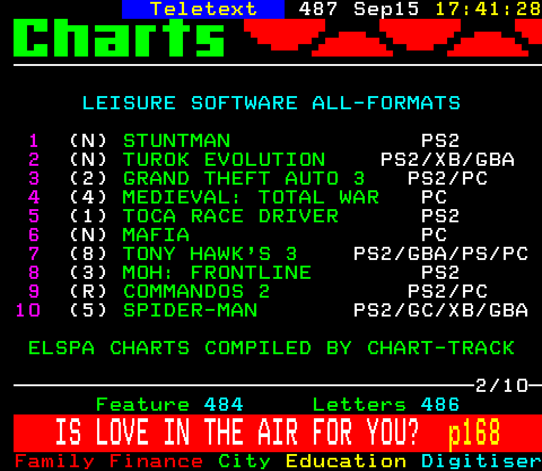Click the (1) previous position beside TOCA
542x471 pixels.
(88, 216)
